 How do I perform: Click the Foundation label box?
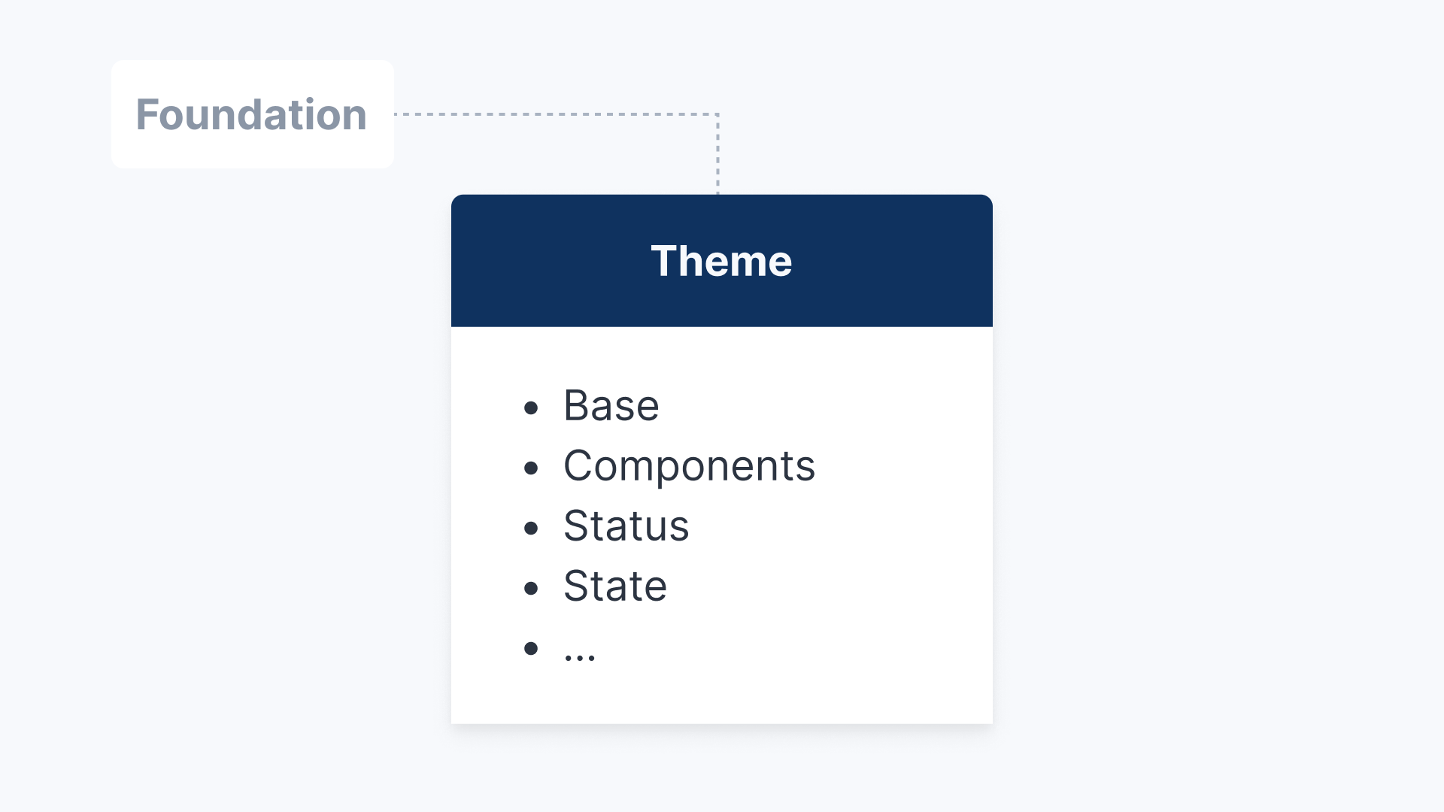252,114
